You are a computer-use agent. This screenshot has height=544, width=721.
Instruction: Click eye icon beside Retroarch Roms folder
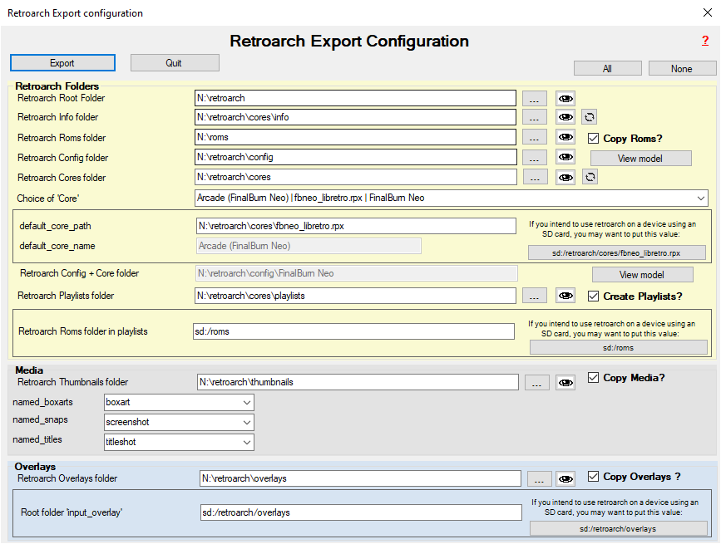565,138
